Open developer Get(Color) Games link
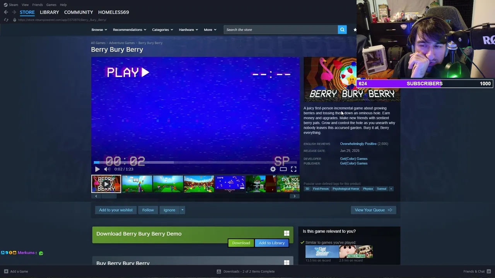The height and width of the screenshot is (278, 495). coord(354,159)
